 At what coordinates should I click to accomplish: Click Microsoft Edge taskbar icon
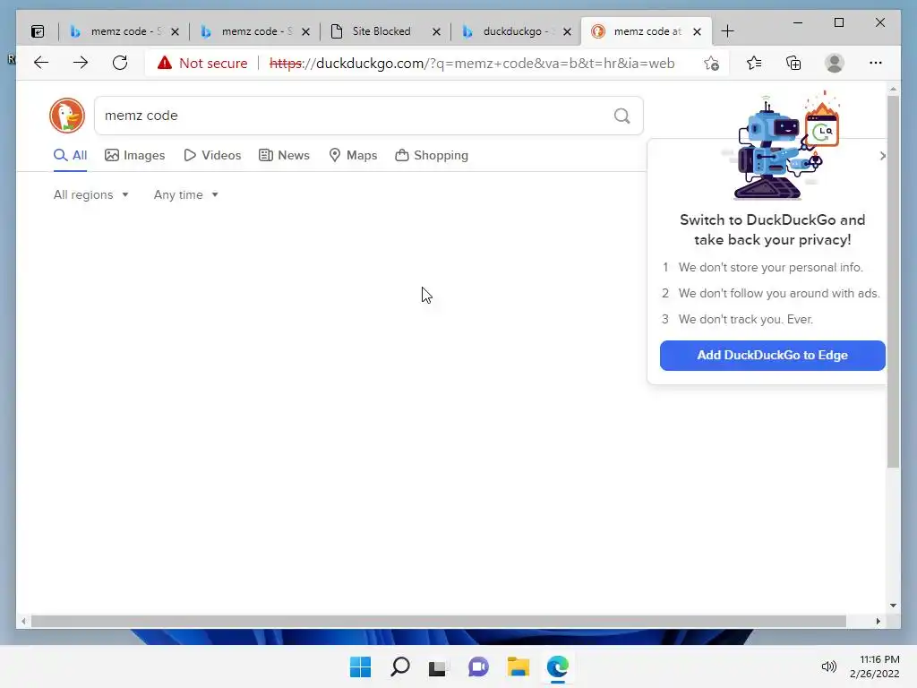coord(557,666)
